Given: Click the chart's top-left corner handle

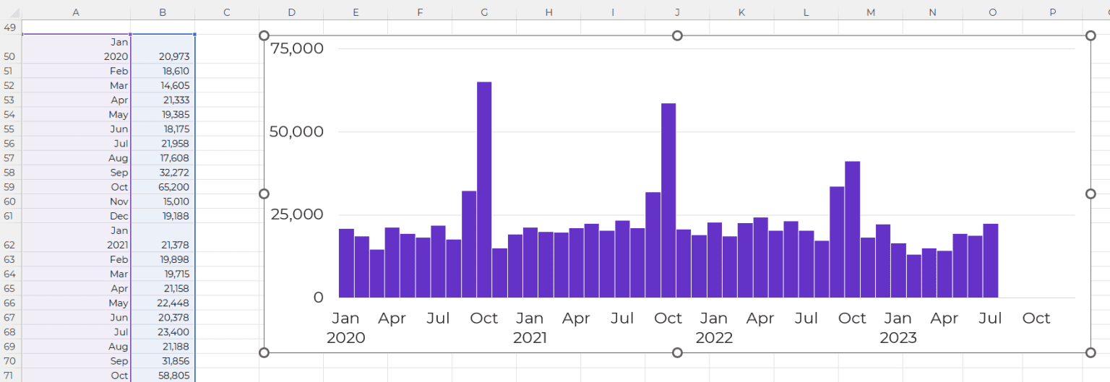Looking at the screenshot, I should pyautogui.click(x=264, y=35).
